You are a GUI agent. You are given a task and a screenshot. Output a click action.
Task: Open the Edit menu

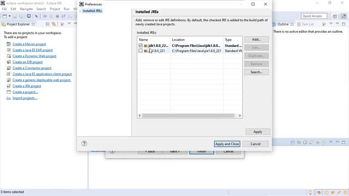coord(13,9)
